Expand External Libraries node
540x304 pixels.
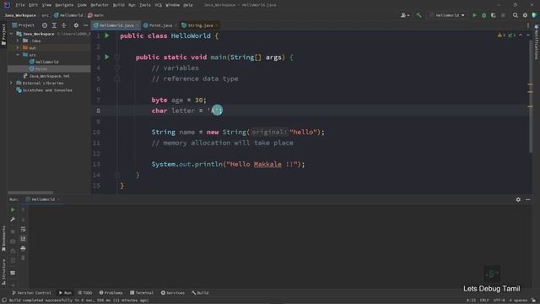coord(11,83)
